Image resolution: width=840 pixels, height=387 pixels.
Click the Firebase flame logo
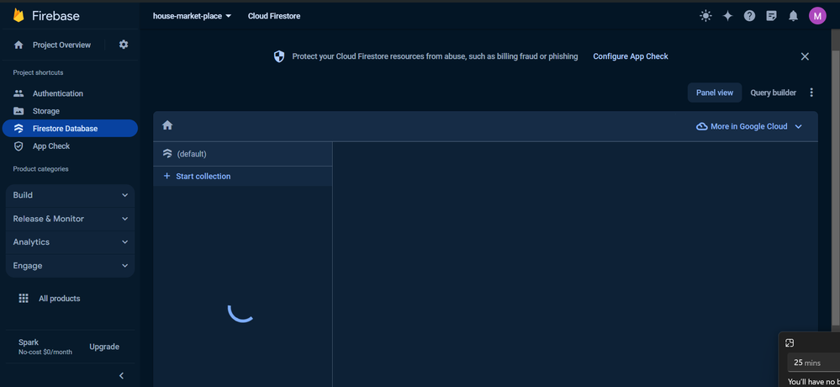pos(18,15)
